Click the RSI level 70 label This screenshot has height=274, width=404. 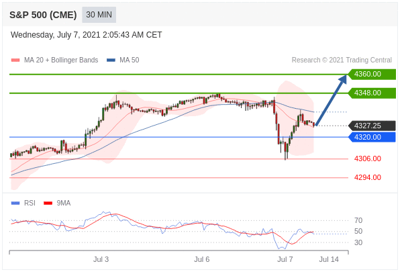pos(358,220)
